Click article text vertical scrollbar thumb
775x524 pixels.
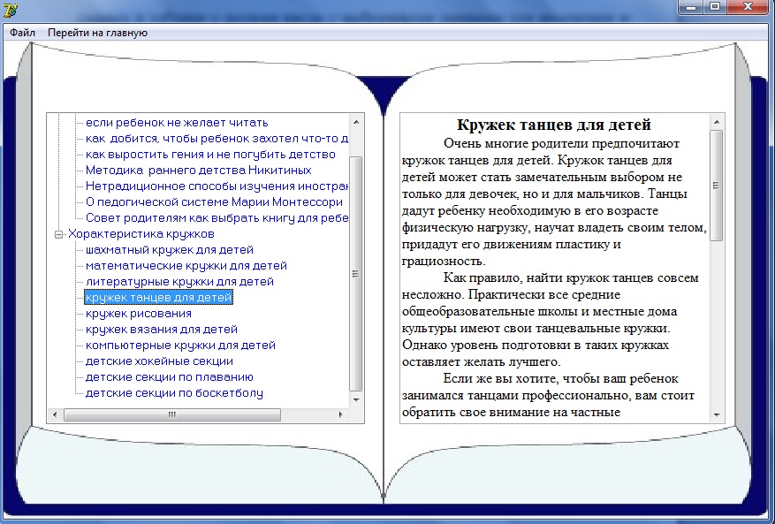717,186
